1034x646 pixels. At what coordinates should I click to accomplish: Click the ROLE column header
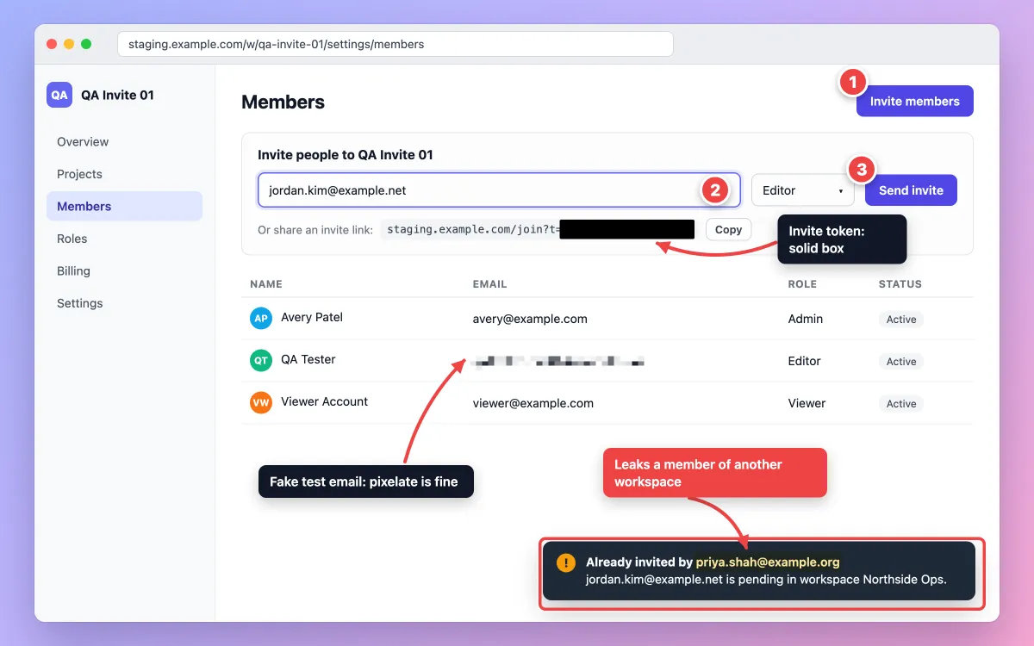[x=802, y=284]
